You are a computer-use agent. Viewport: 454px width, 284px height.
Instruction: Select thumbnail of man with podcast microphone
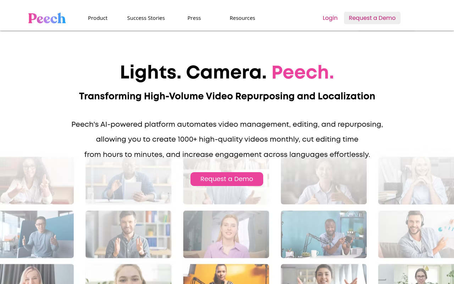click(x=324, y=234)
